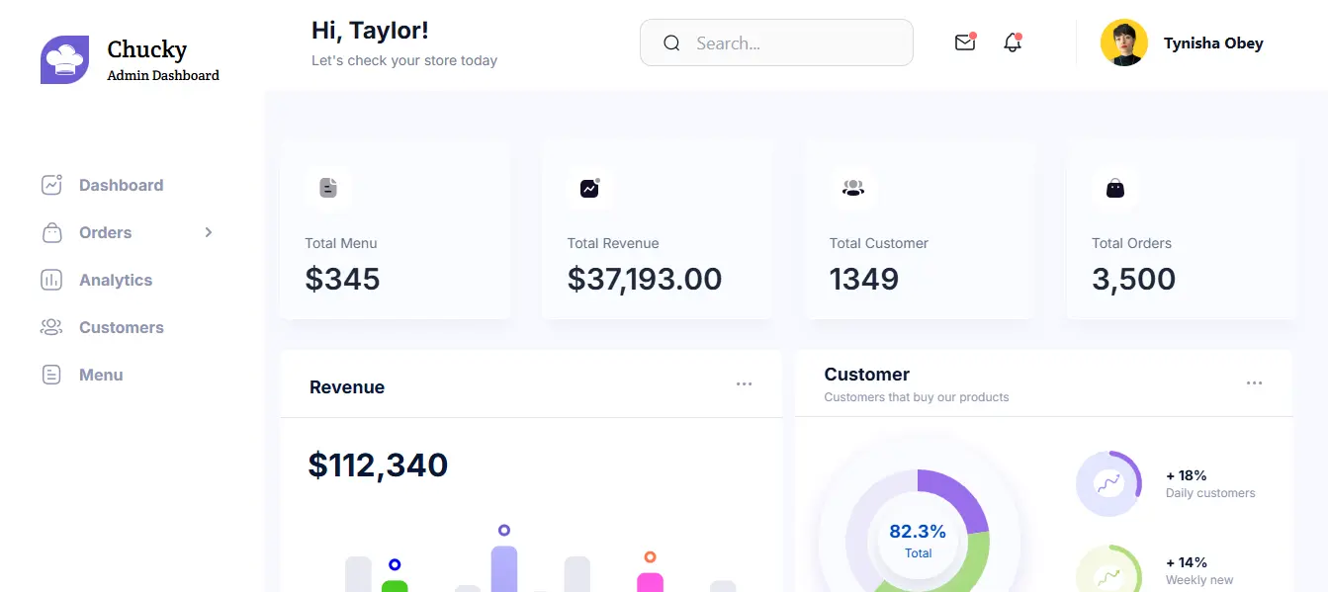1328x592 pixels.
Task: Click the 3,500 Total Orders value
Action: tap(1133, 279)
